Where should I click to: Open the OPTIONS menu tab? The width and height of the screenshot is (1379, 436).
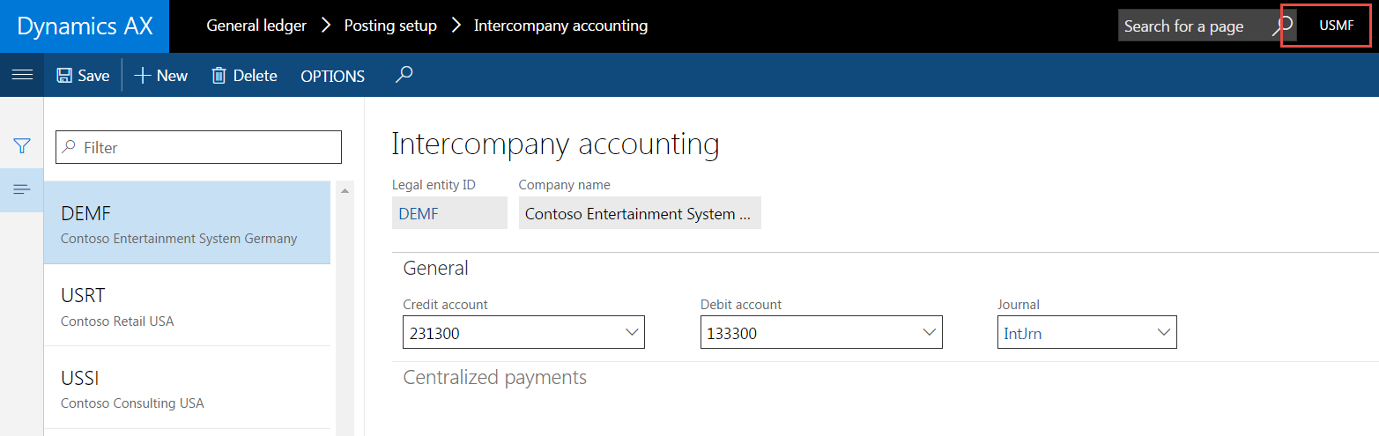coord(332,76)
